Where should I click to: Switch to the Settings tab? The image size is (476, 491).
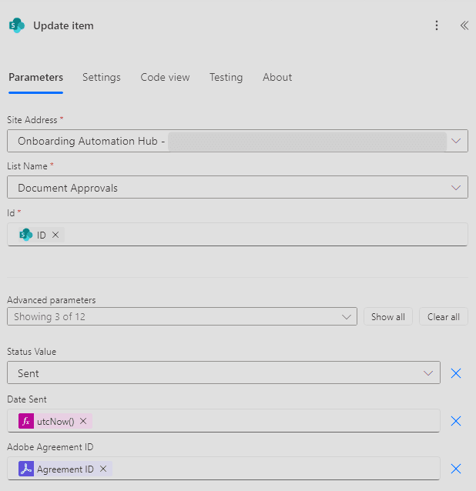point(102,77)
